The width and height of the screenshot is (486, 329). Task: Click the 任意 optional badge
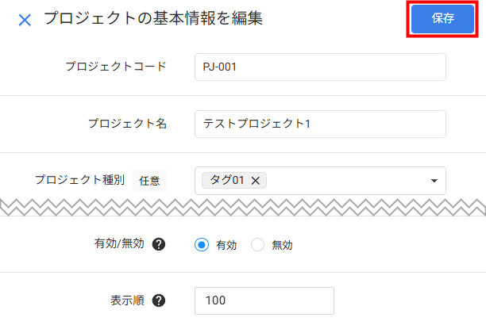[149, 181]
